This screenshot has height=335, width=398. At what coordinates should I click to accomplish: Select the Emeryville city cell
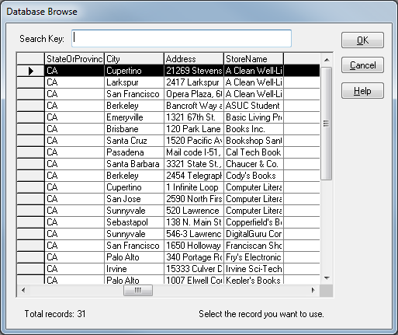click(x=134, y=117)
